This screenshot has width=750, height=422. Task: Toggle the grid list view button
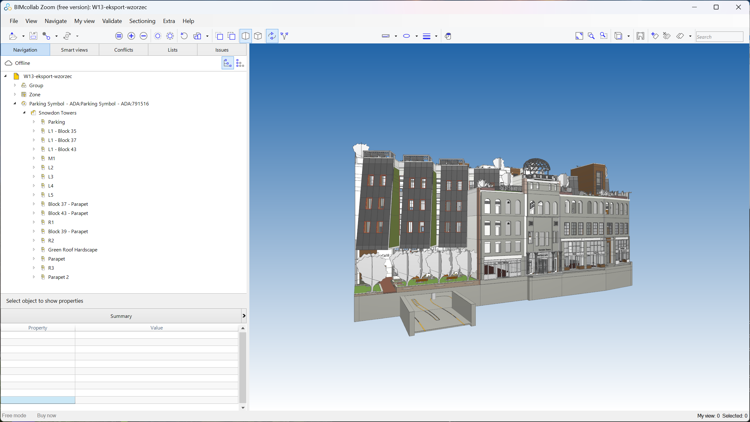240,63
